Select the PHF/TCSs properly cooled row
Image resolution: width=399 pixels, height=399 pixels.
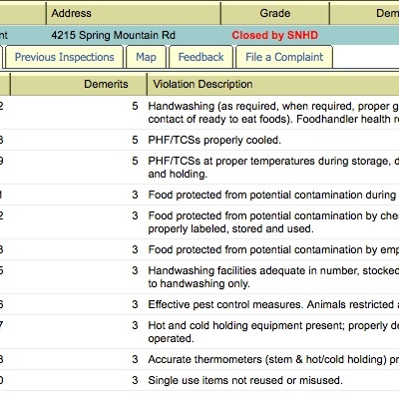[x=199, y=140]
